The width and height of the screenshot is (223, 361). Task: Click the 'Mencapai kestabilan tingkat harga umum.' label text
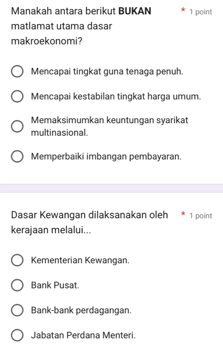[116, 97]
